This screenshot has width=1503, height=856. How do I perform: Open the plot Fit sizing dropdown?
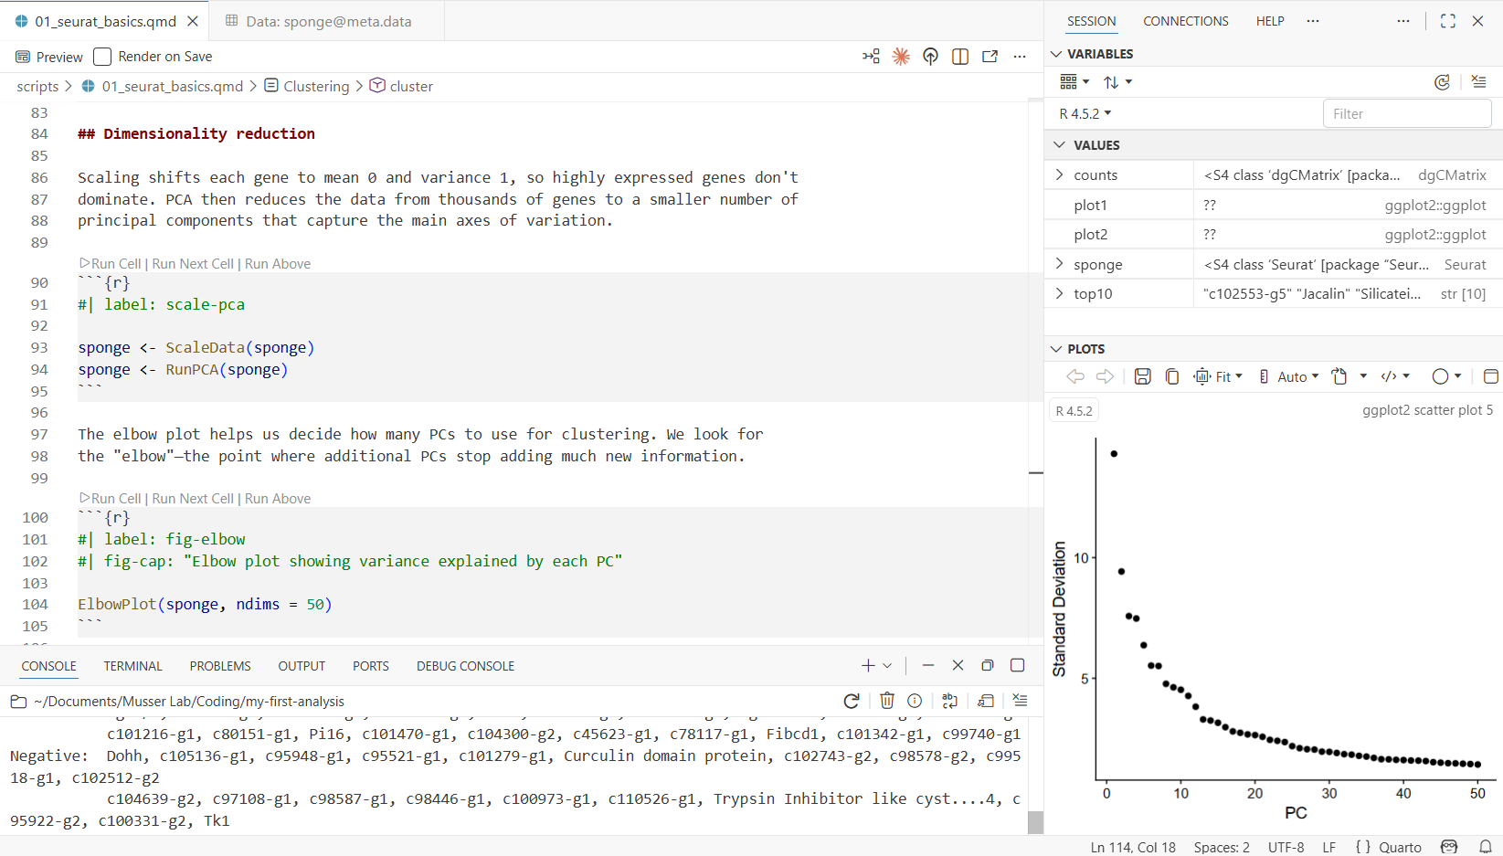tap(1219, 376)
